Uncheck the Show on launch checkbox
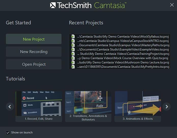The width and height of the screenshot is (177, 138). pos(8,133)
